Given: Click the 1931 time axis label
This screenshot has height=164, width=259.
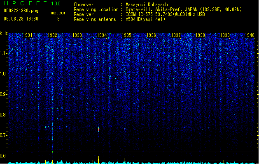Looking at the screenshot, I should (x=28, y=35).
